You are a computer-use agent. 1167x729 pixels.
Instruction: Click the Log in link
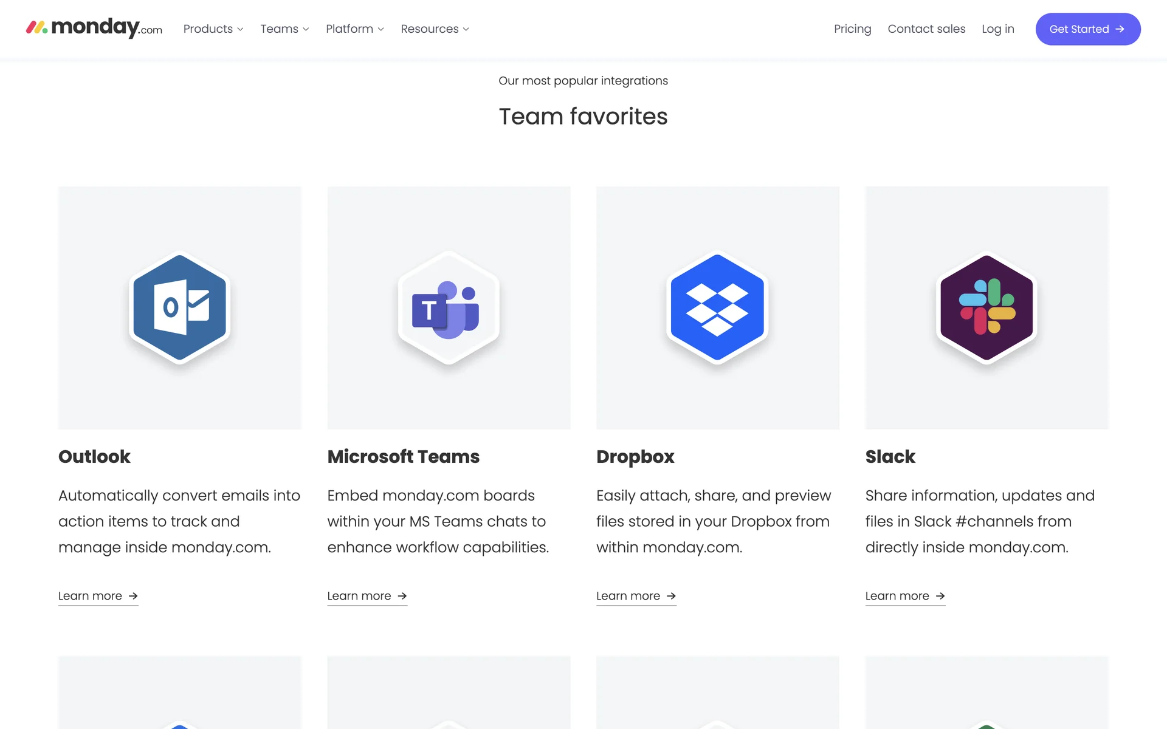tap(998, 29)
